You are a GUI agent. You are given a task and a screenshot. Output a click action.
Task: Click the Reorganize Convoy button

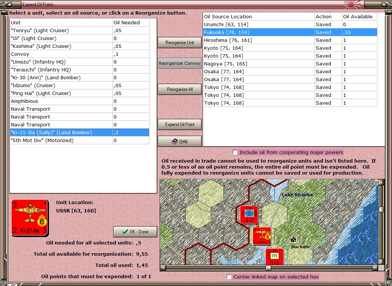click(179, 63)
